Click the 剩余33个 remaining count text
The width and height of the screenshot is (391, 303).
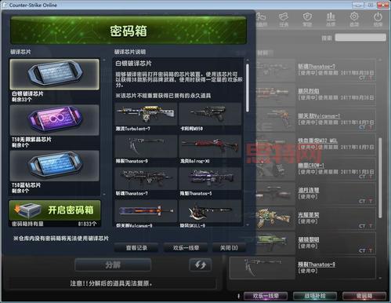[22, 100]
